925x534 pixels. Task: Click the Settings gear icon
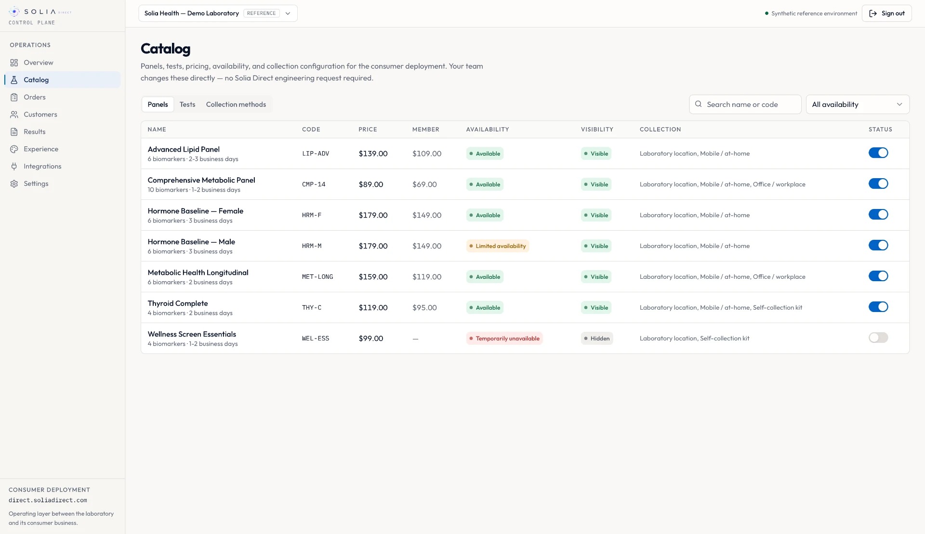(x=14, y=184)
